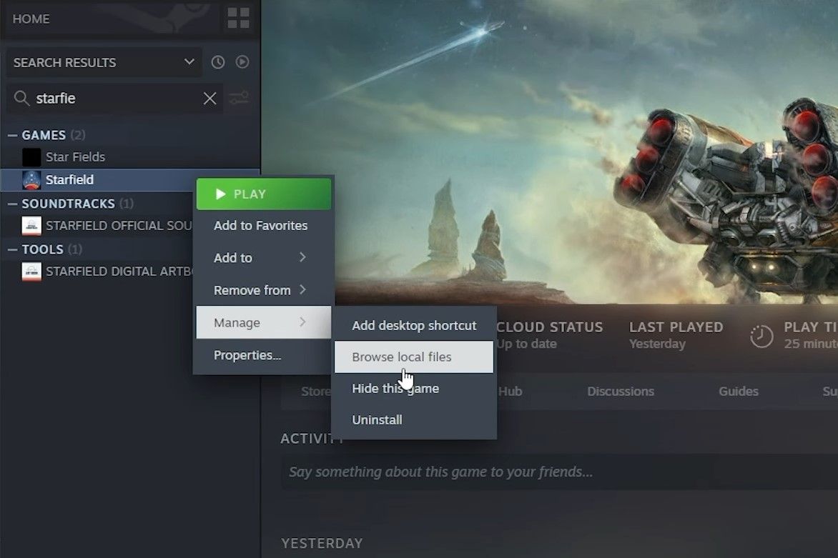Collapse the GAMES section

pyautogui.click(x=11, y=134)
